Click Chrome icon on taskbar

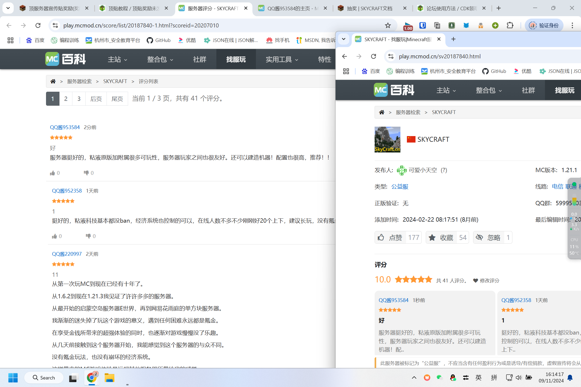click(92, 378)
